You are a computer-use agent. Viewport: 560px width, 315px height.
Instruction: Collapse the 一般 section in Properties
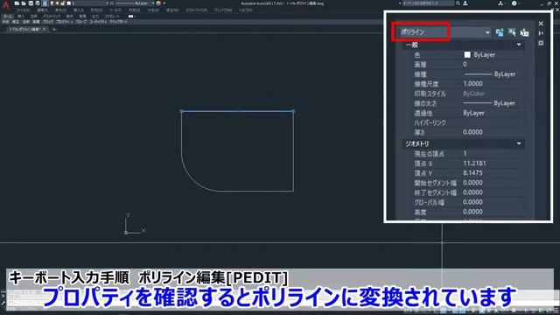point(519,45)
